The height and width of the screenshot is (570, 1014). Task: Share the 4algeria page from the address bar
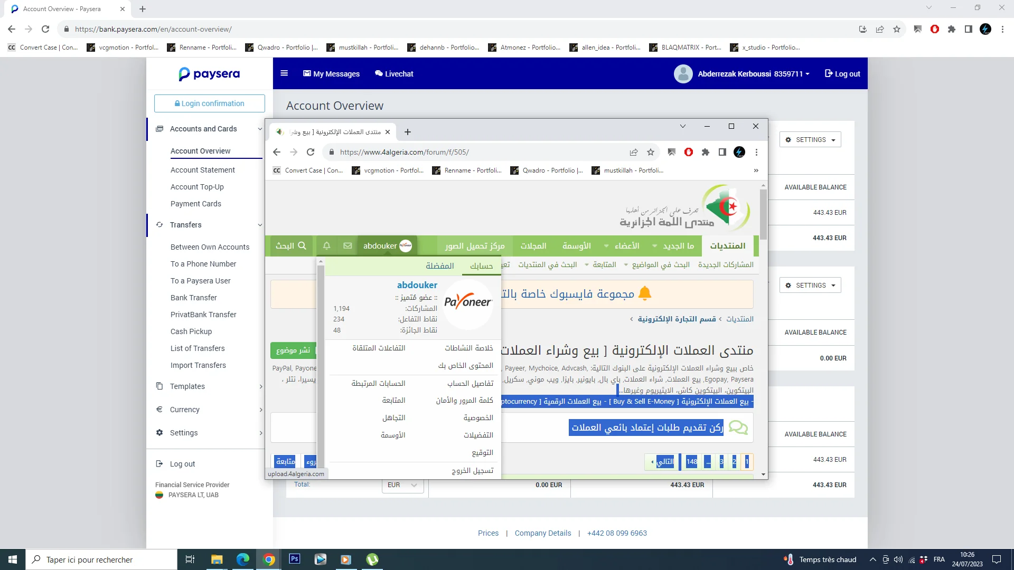pyautogui.click(x=634, y=152)
